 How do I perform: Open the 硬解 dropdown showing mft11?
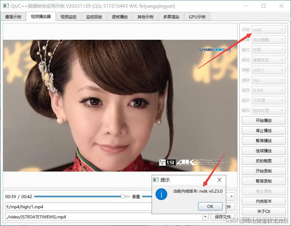(x=268, y=70)
